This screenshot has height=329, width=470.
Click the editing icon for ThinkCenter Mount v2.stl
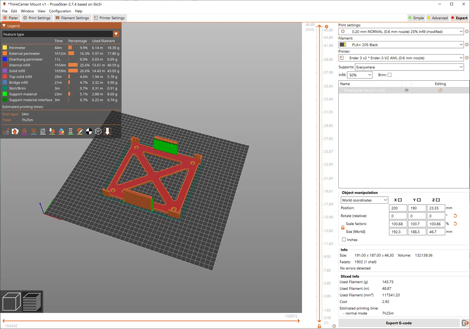click(440, 90)
